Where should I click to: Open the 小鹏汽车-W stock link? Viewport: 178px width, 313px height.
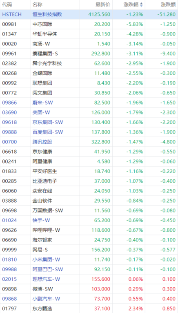coord(46,299)
